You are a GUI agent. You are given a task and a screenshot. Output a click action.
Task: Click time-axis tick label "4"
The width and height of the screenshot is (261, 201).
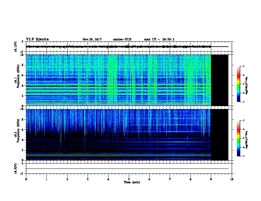pos(108,179)
